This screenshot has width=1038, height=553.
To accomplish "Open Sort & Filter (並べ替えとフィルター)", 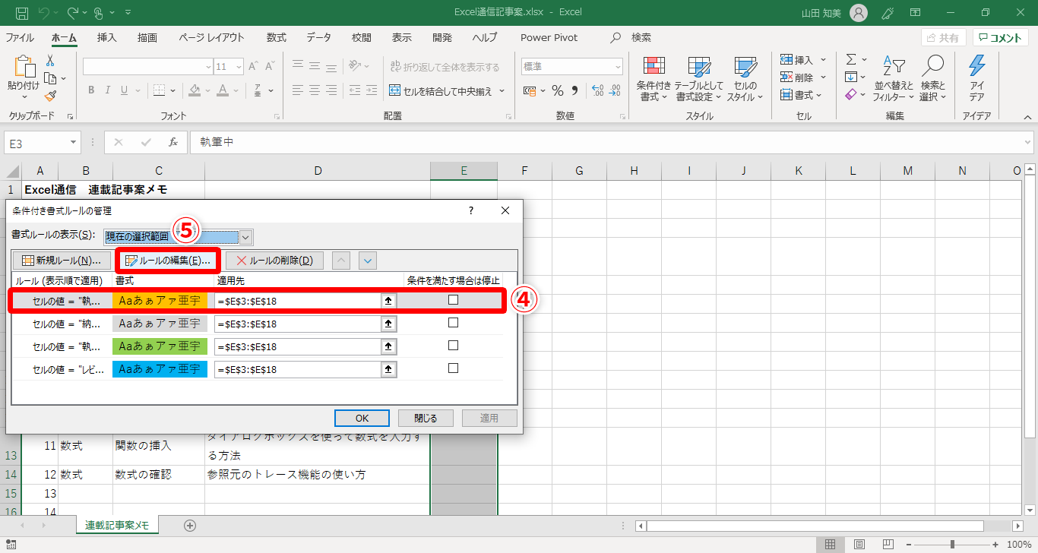I will pyautogui.click(x=894, y=79).
